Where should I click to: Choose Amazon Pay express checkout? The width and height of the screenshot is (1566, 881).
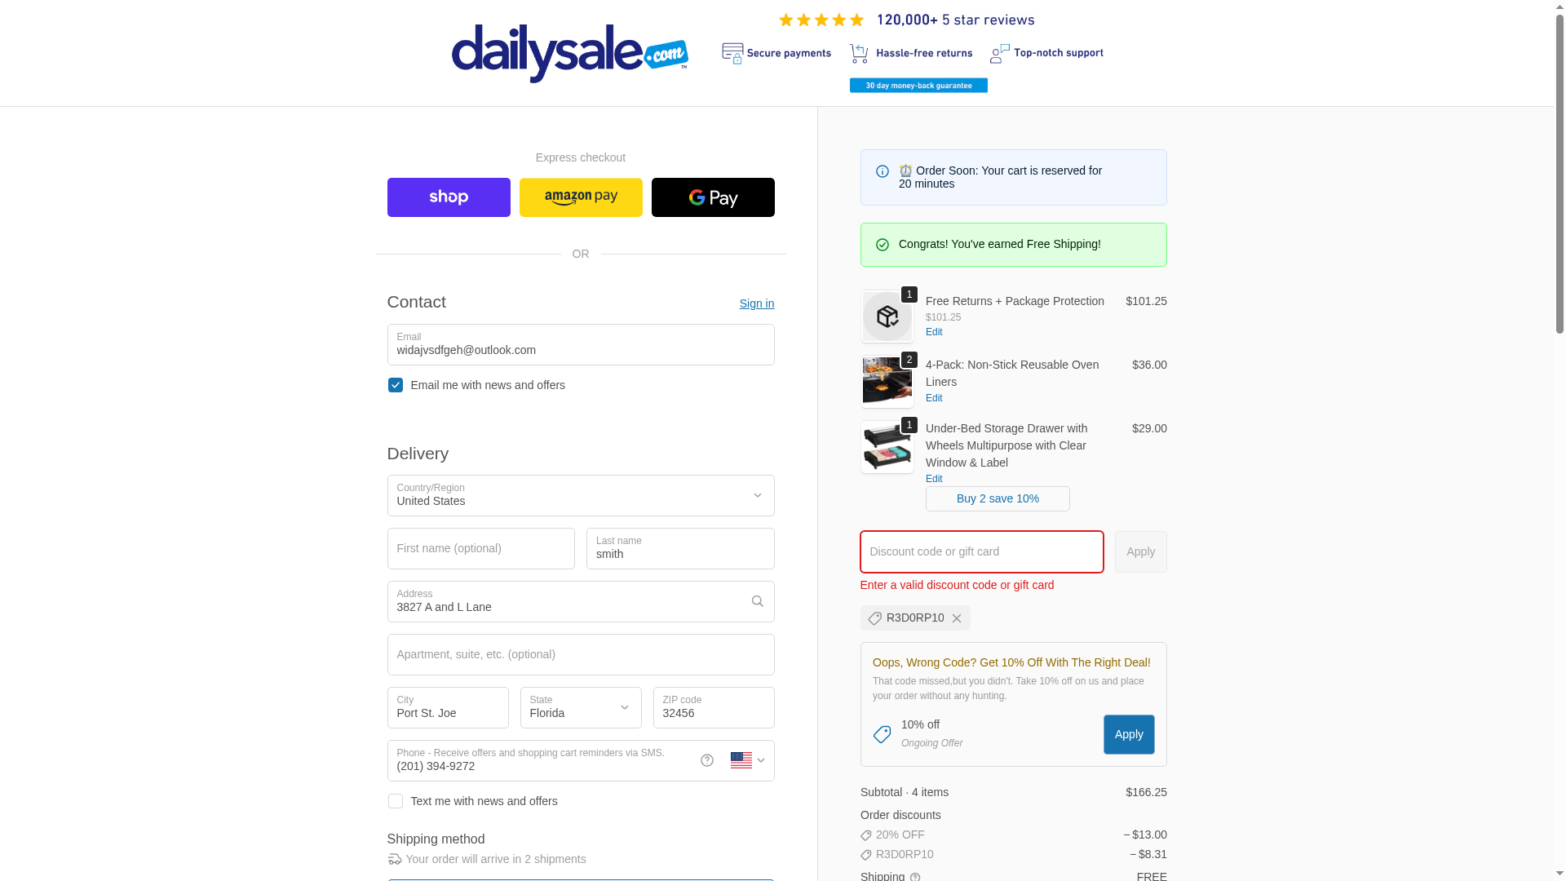coord(581,197)
